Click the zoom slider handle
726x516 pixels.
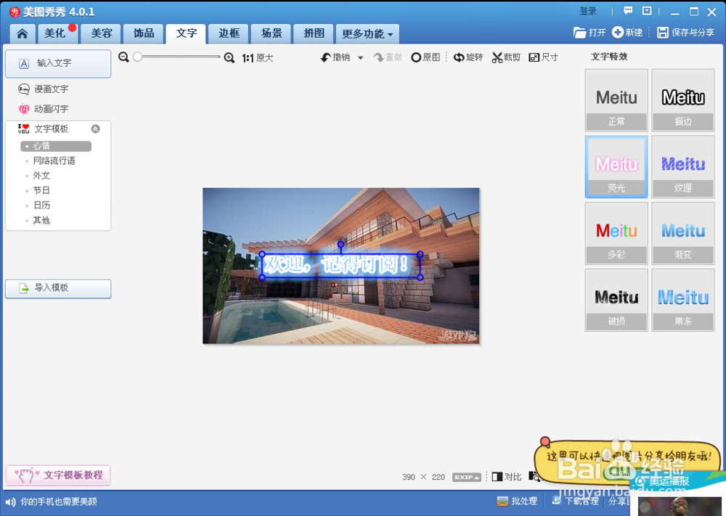point(137,57)
